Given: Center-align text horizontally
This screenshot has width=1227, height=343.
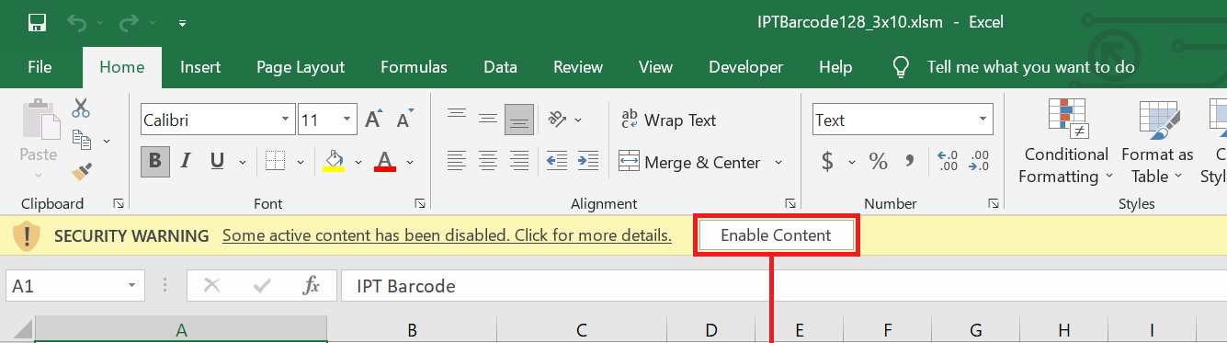Looking at the screenshot, I should point(488,162).
